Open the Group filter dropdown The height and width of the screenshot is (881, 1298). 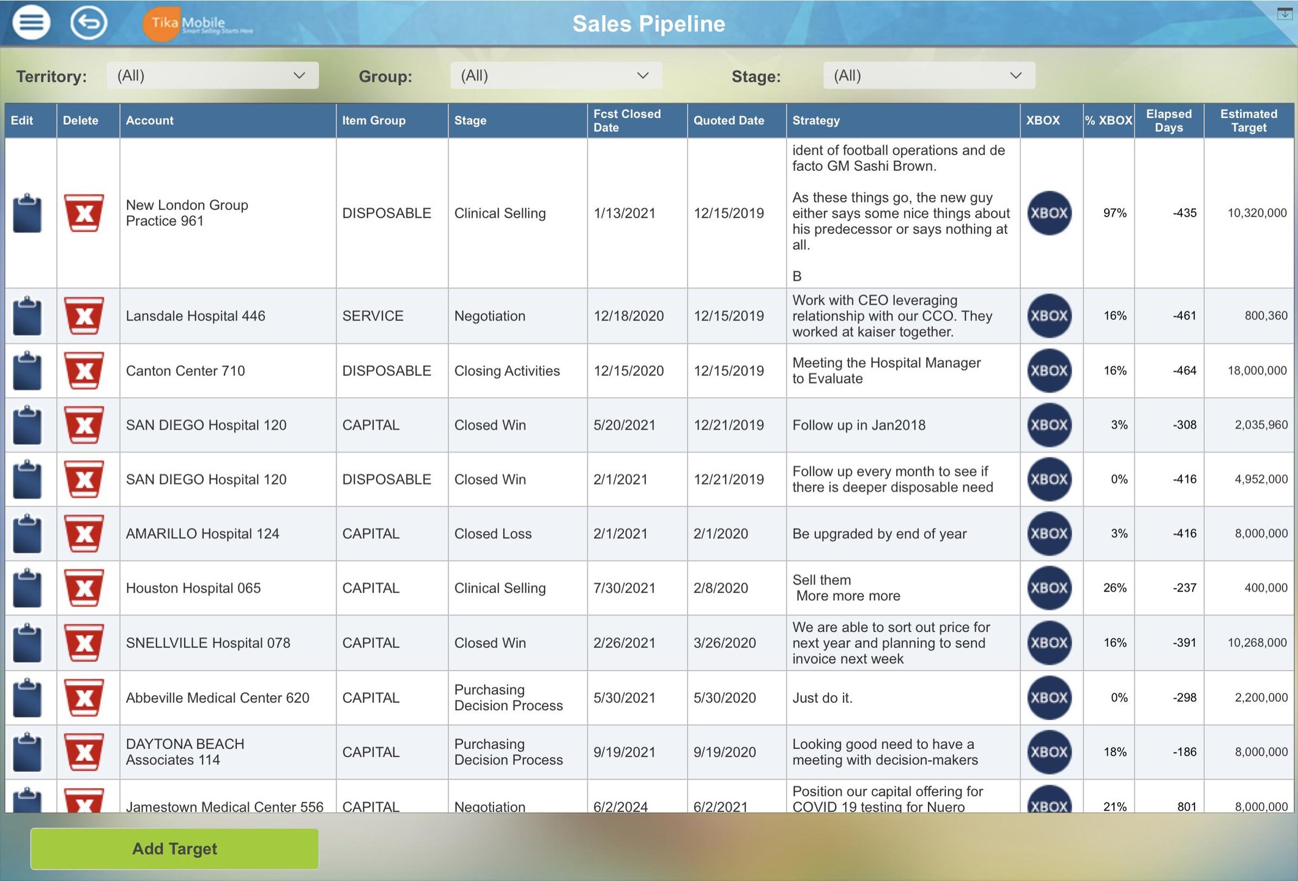pos(555,75)
